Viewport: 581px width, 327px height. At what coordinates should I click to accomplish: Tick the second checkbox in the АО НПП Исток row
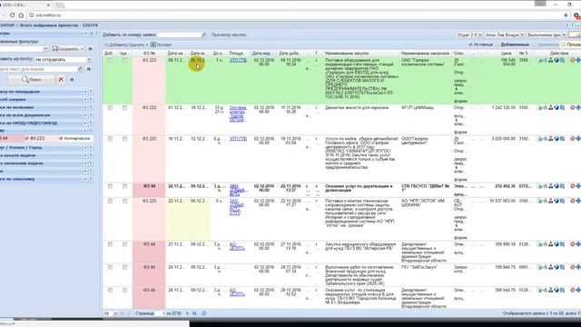coord(125,202)
